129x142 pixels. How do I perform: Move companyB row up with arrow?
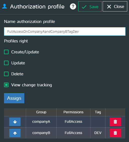pos(15,133)
